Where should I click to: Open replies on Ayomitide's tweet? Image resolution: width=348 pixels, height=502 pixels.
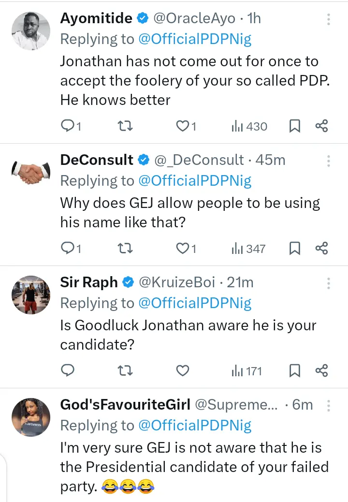[68, 126]
